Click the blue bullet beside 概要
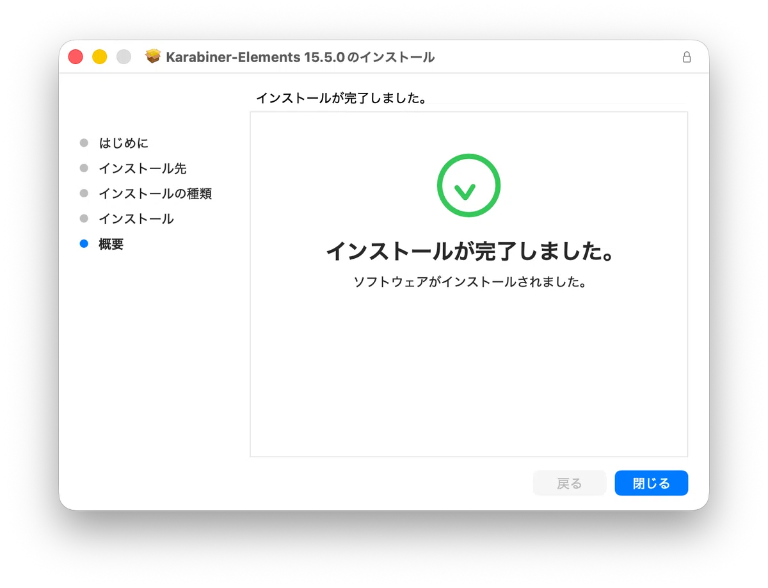Image resolution: width=768 pixels, height=588 pixels. (x=84, y=244)
